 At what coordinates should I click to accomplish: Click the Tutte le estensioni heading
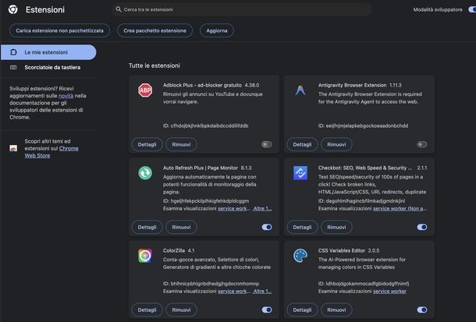[x=155, y=65]
